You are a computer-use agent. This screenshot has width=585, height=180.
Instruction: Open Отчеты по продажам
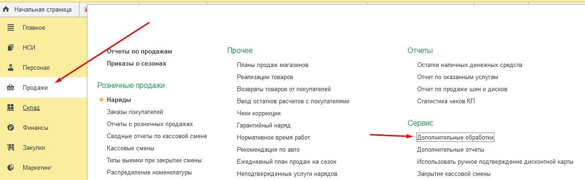point(139,51)
